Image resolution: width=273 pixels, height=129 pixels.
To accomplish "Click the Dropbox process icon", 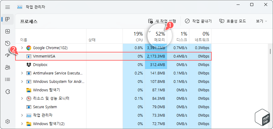I will point(29,65).
